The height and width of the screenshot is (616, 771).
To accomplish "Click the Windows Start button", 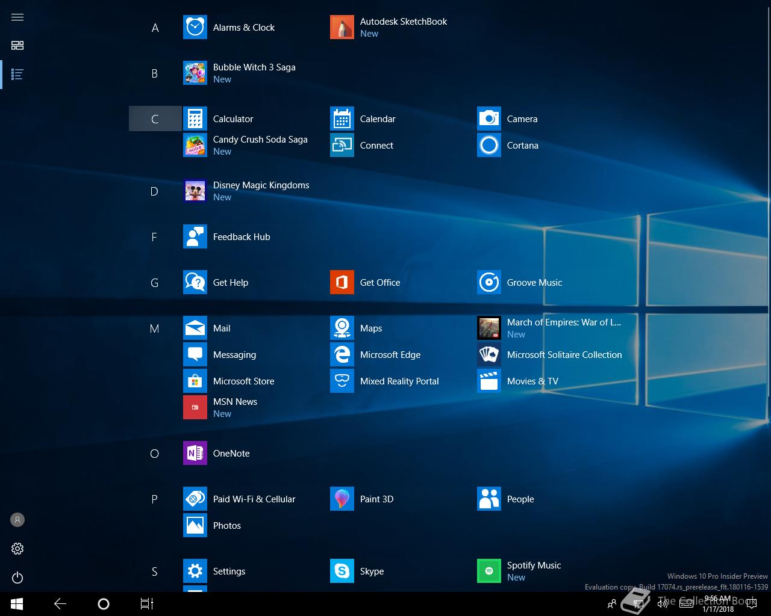I will (x=16, y=604).
